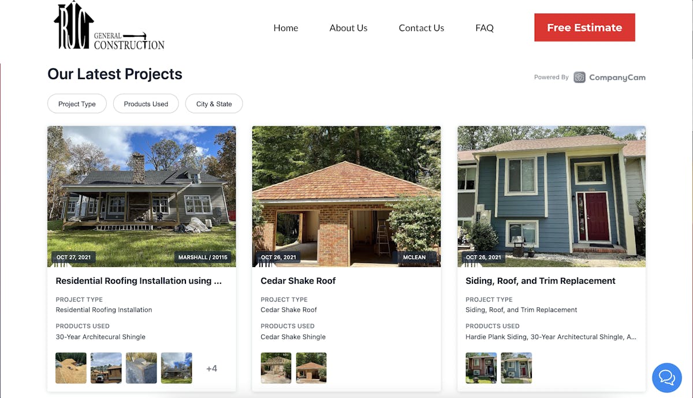Open the chat bubble widget

coord(666,378)
